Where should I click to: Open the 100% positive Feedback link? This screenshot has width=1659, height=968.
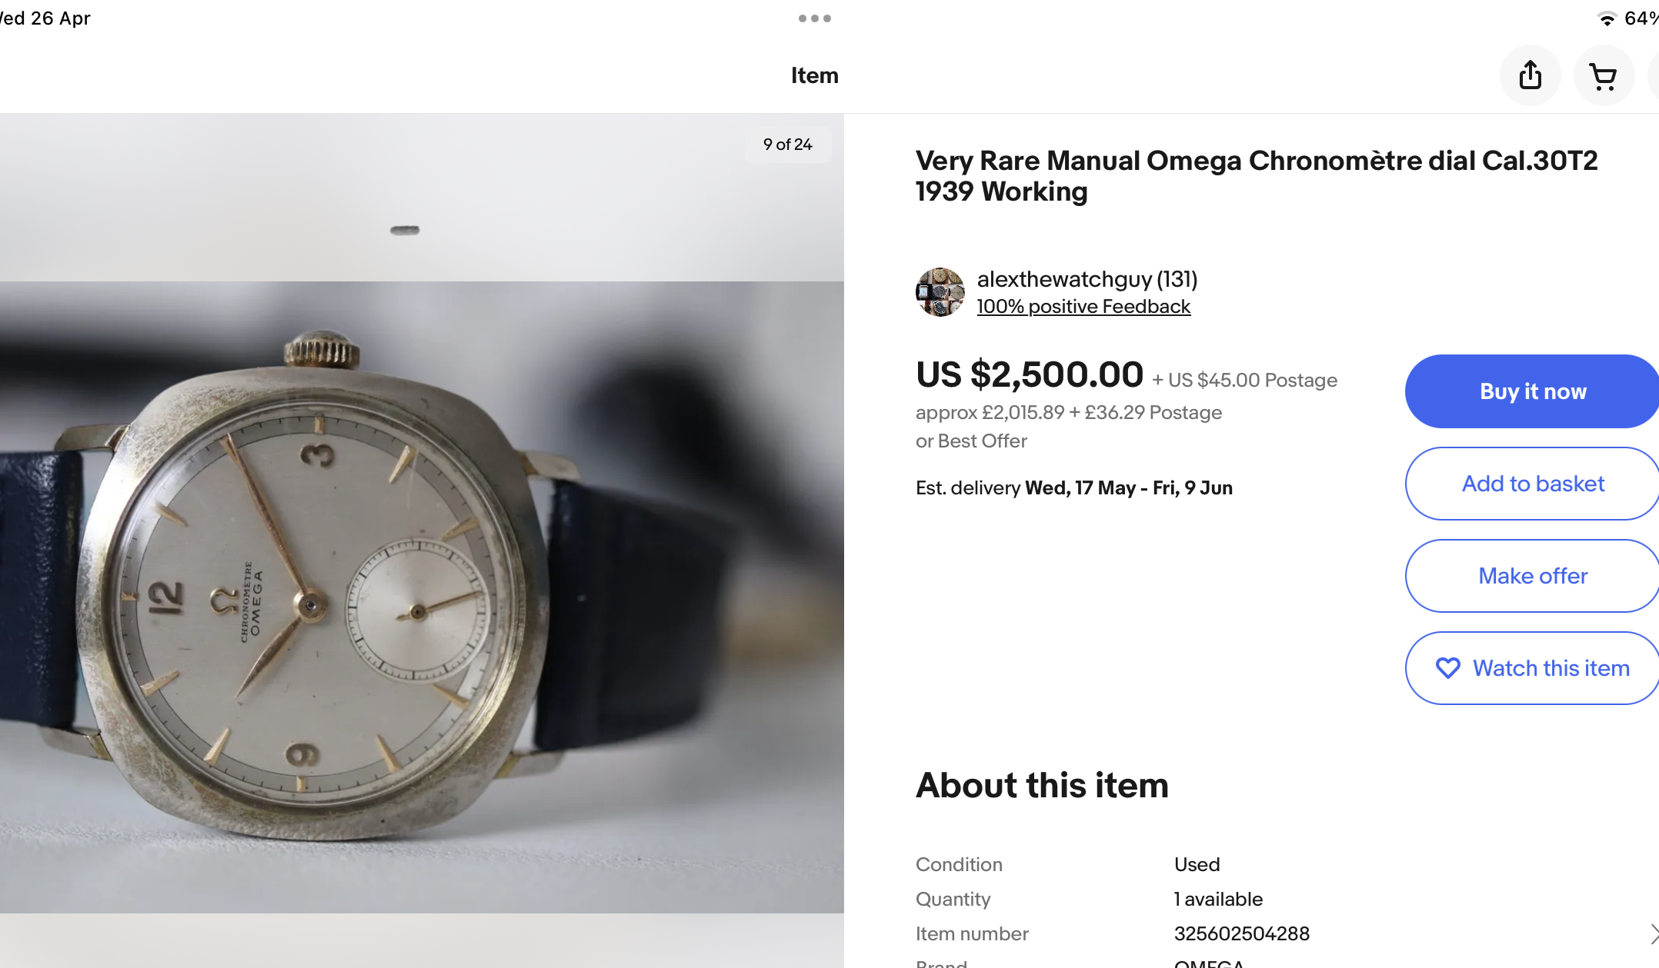coord(1083,307)
